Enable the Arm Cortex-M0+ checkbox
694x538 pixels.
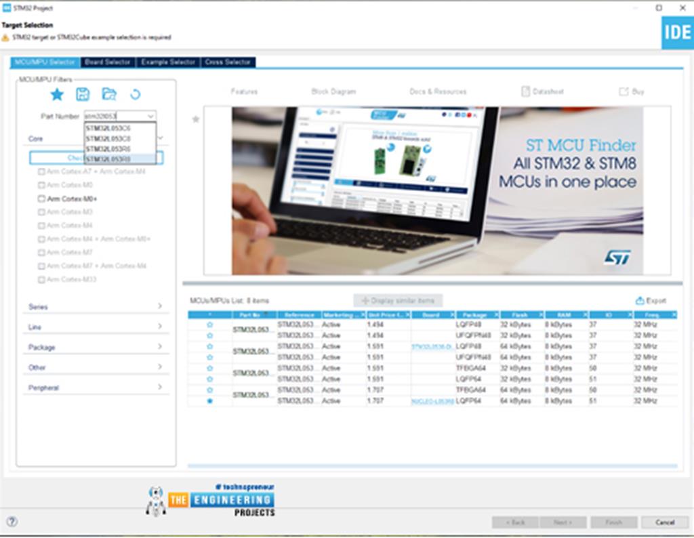tap(42, 199)
